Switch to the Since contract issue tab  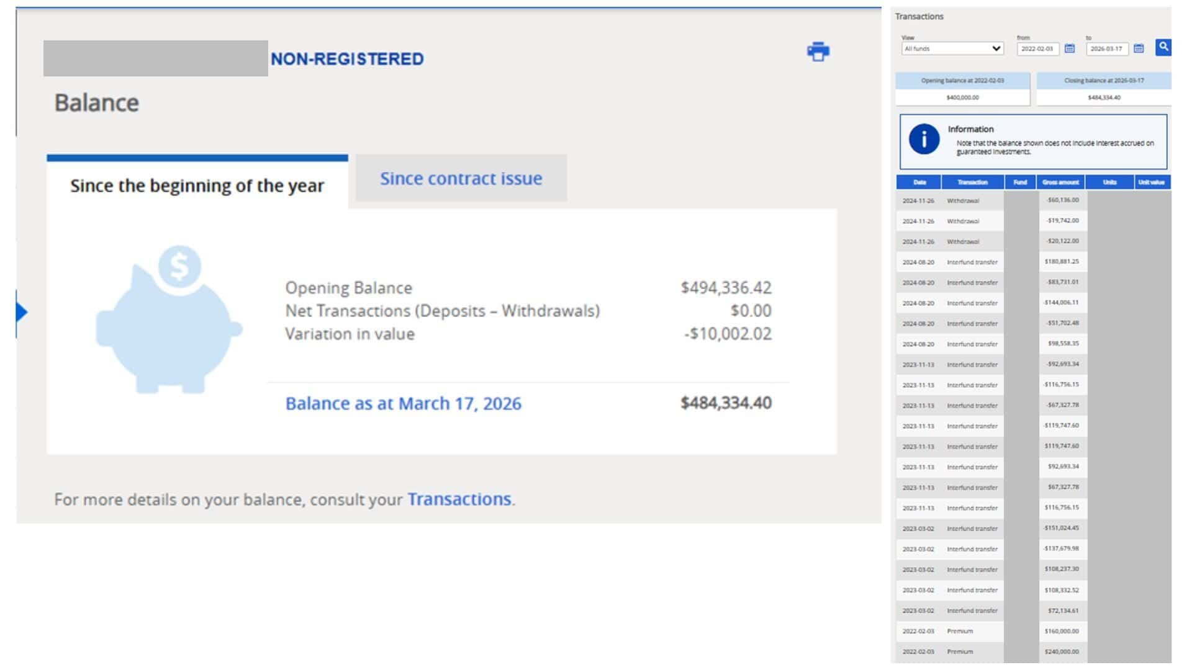click(461, 179)
